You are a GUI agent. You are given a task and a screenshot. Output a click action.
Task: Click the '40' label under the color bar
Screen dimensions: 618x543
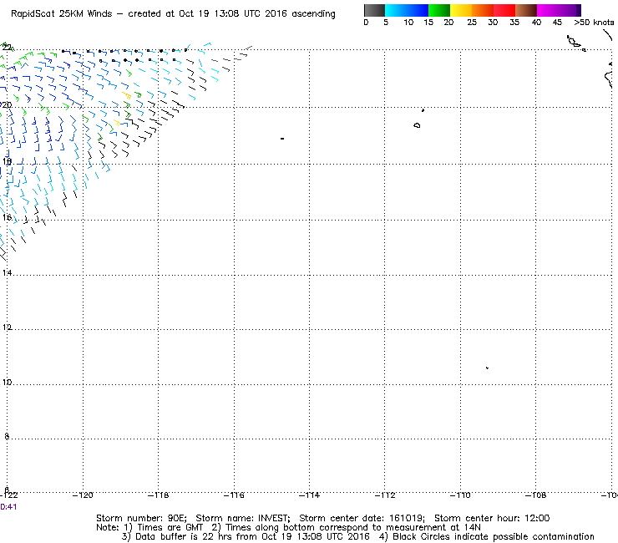pos(536,23)
